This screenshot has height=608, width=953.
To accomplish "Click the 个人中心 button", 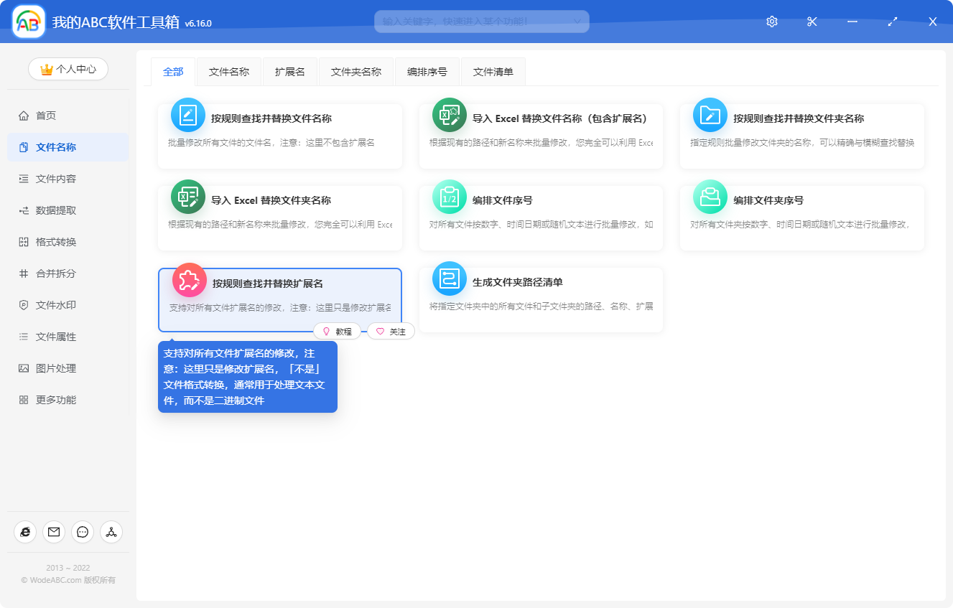I will click(68, 69).
